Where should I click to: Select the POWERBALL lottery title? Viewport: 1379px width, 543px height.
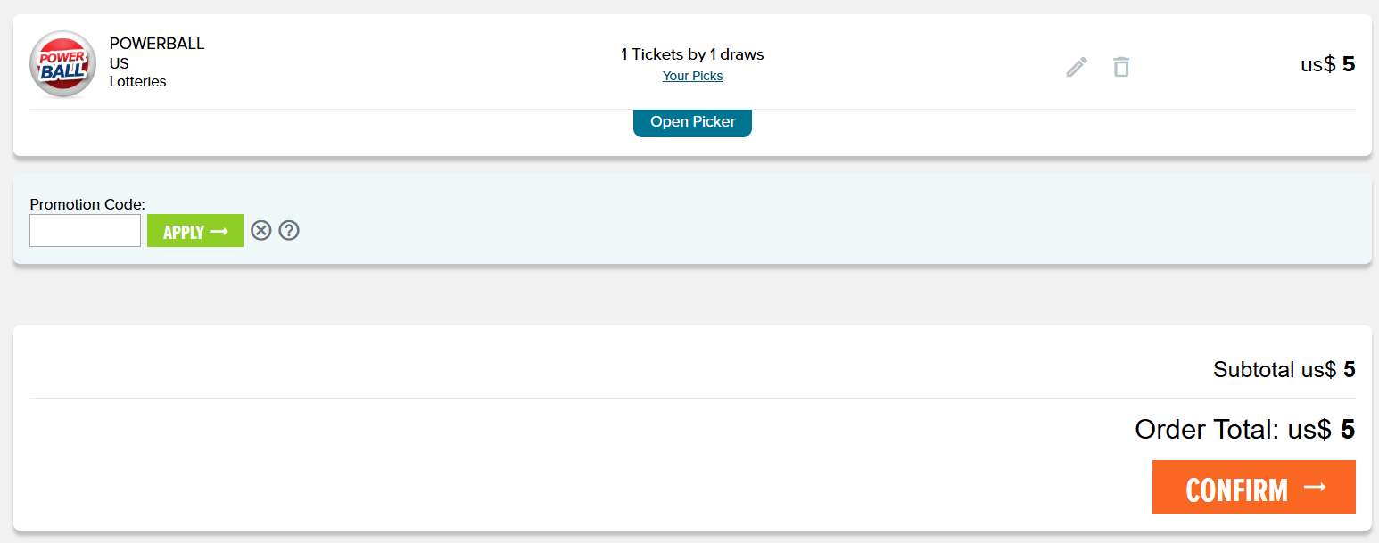157,44
